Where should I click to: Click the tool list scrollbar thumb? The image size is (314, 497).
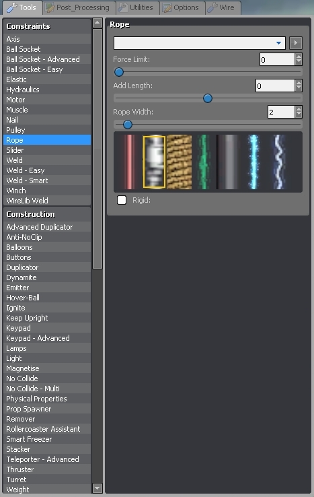click(x=97, y=149)
